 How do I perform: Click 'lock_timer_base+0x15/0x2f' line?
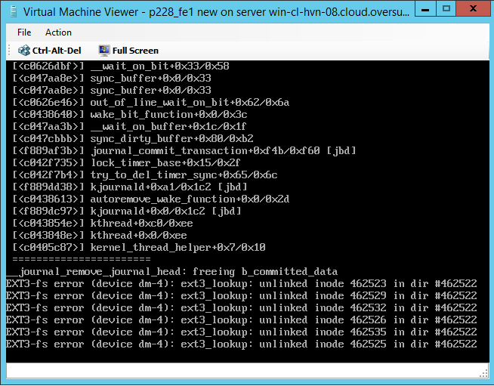pyautogui.click(x=126, y=163)
